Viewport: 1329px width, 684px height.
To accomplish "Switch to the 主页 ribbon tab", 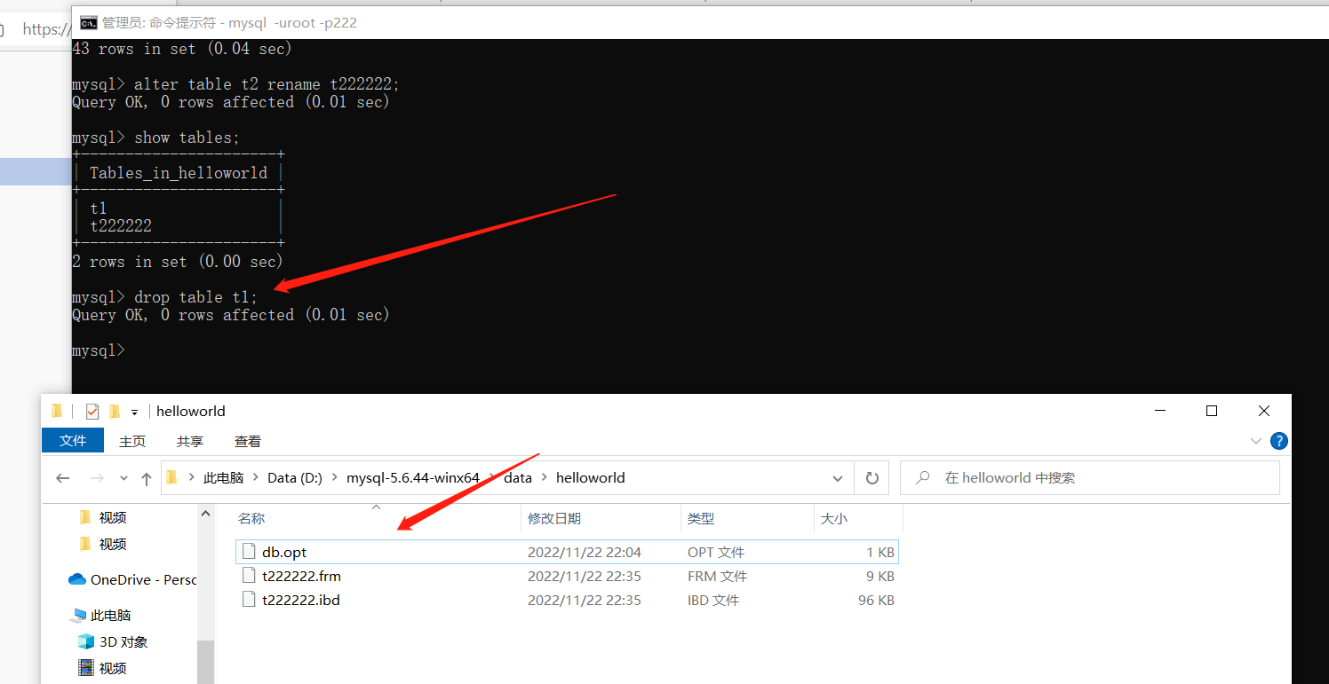I will tap(132, 441).
